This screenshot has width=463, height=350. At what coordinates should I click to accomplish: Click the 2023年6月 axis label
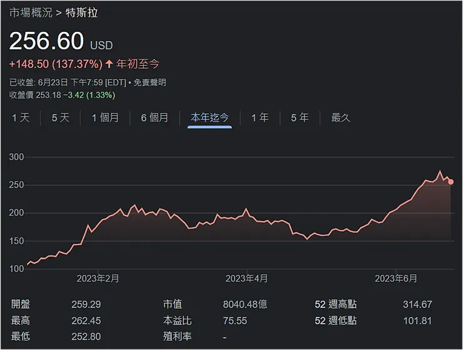pos(396,278)
